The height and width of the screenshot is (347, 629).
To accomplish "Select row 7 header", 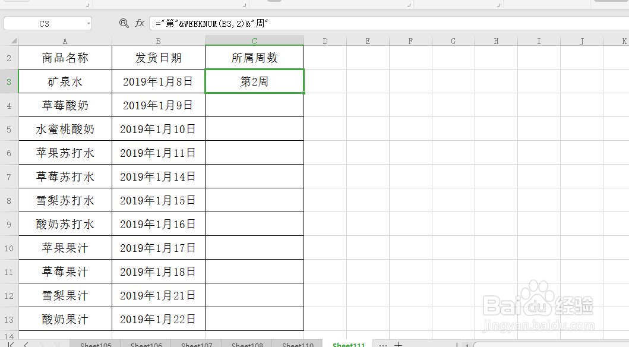I will pyautogui.click(x=10, y=176).
